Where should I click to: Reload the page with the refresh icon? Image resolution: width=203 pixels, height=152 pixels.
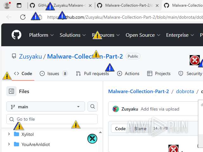click(x=23, y=17)
